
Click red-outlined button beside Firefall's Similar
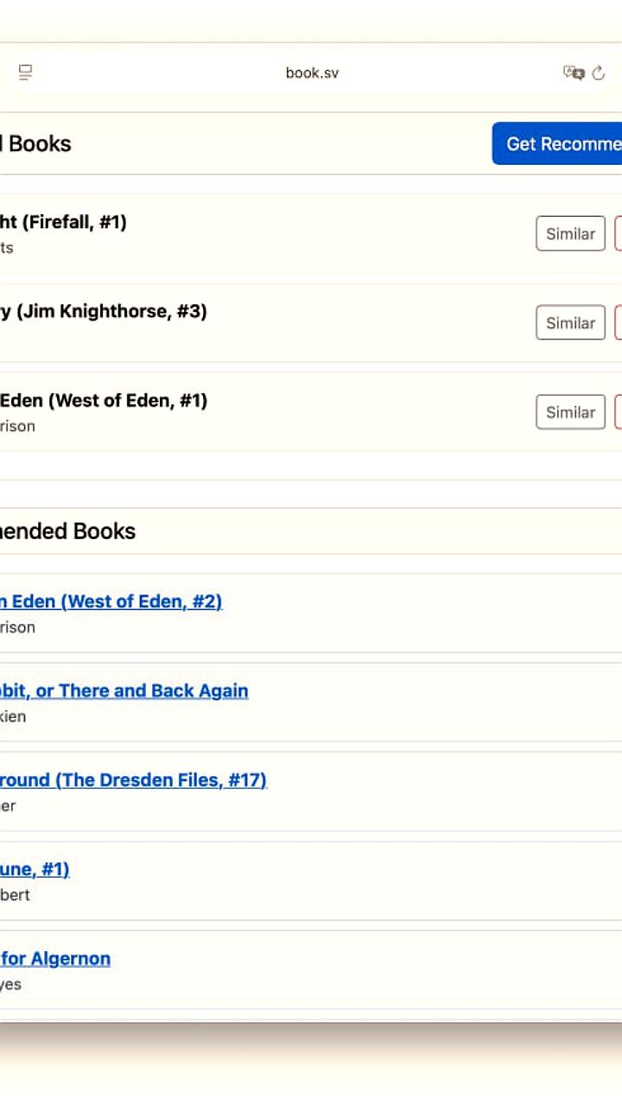click(618, 233)
